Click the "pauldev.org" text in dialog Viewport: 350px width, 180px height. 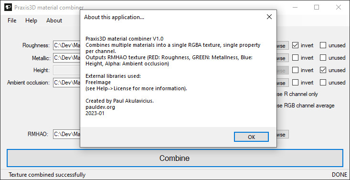100,107
